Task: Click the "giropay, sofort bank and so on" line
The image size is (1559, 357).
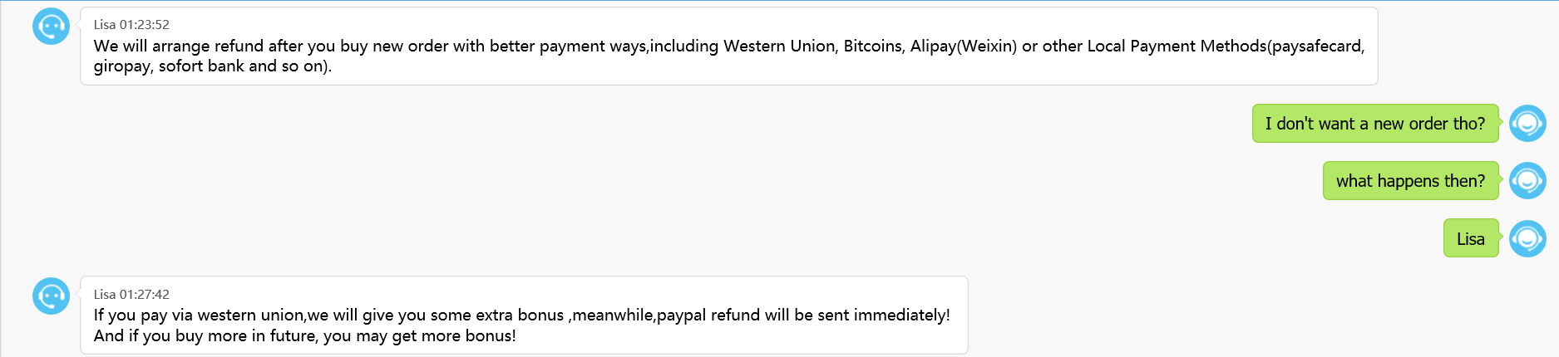Action: point(212,66)
